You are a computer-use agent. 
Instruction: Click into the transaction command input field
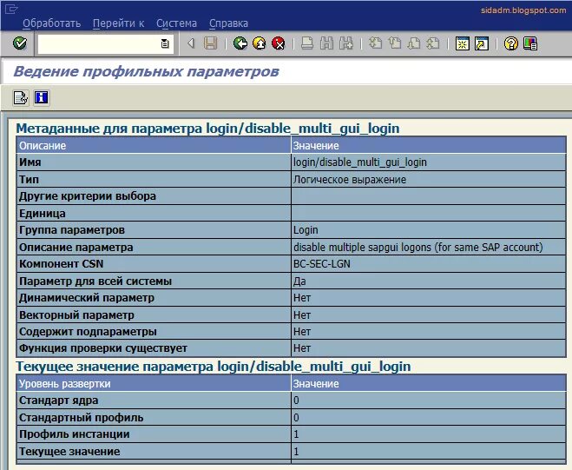pos(99,43)
